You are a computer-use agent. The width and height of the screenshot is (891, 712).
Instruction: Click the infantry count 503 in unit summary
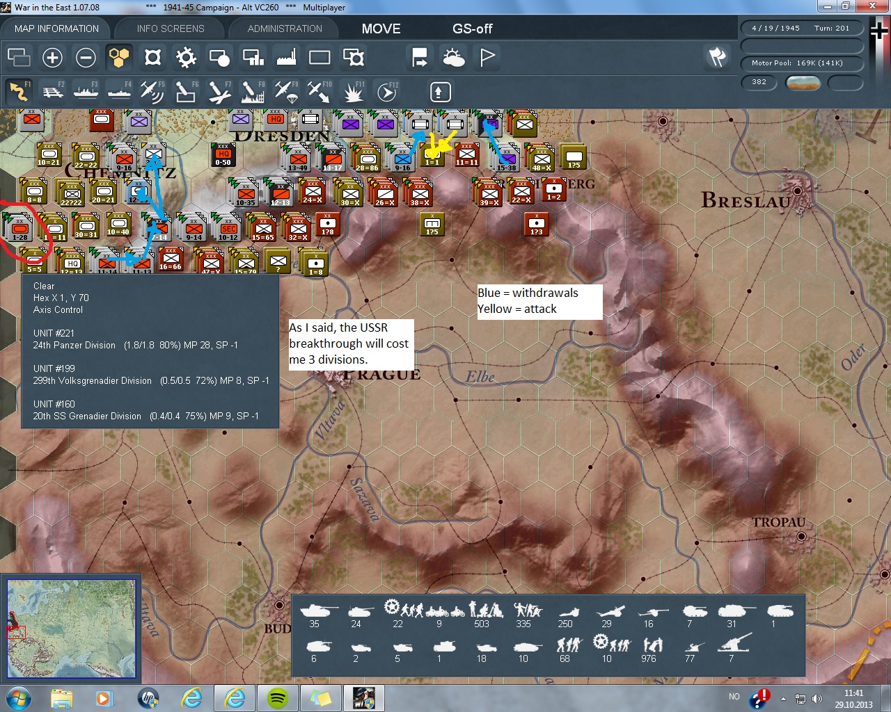(482, 624)
